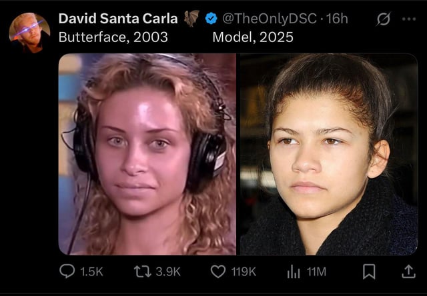The image size is (427, 296).
Task: Open the David Santa Carla profile name
Action: (118, 19)
